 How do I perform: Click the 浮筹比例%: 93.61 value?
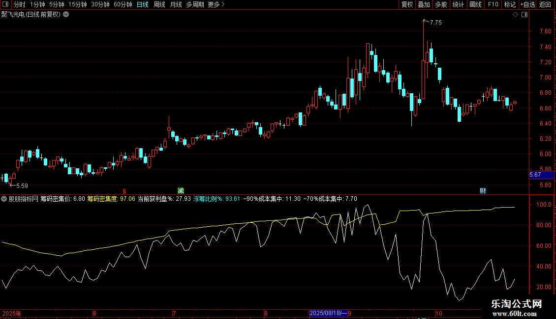(216, 199)
